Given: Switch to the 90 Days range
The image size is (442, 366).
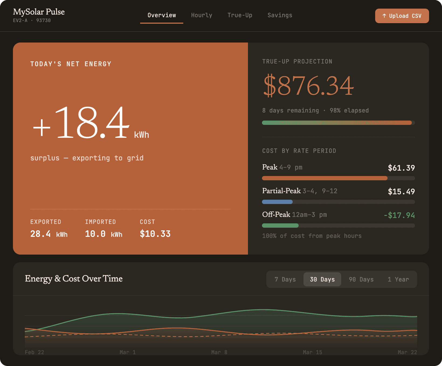Looking at the screenshot, I should click(x=361, y=279).
